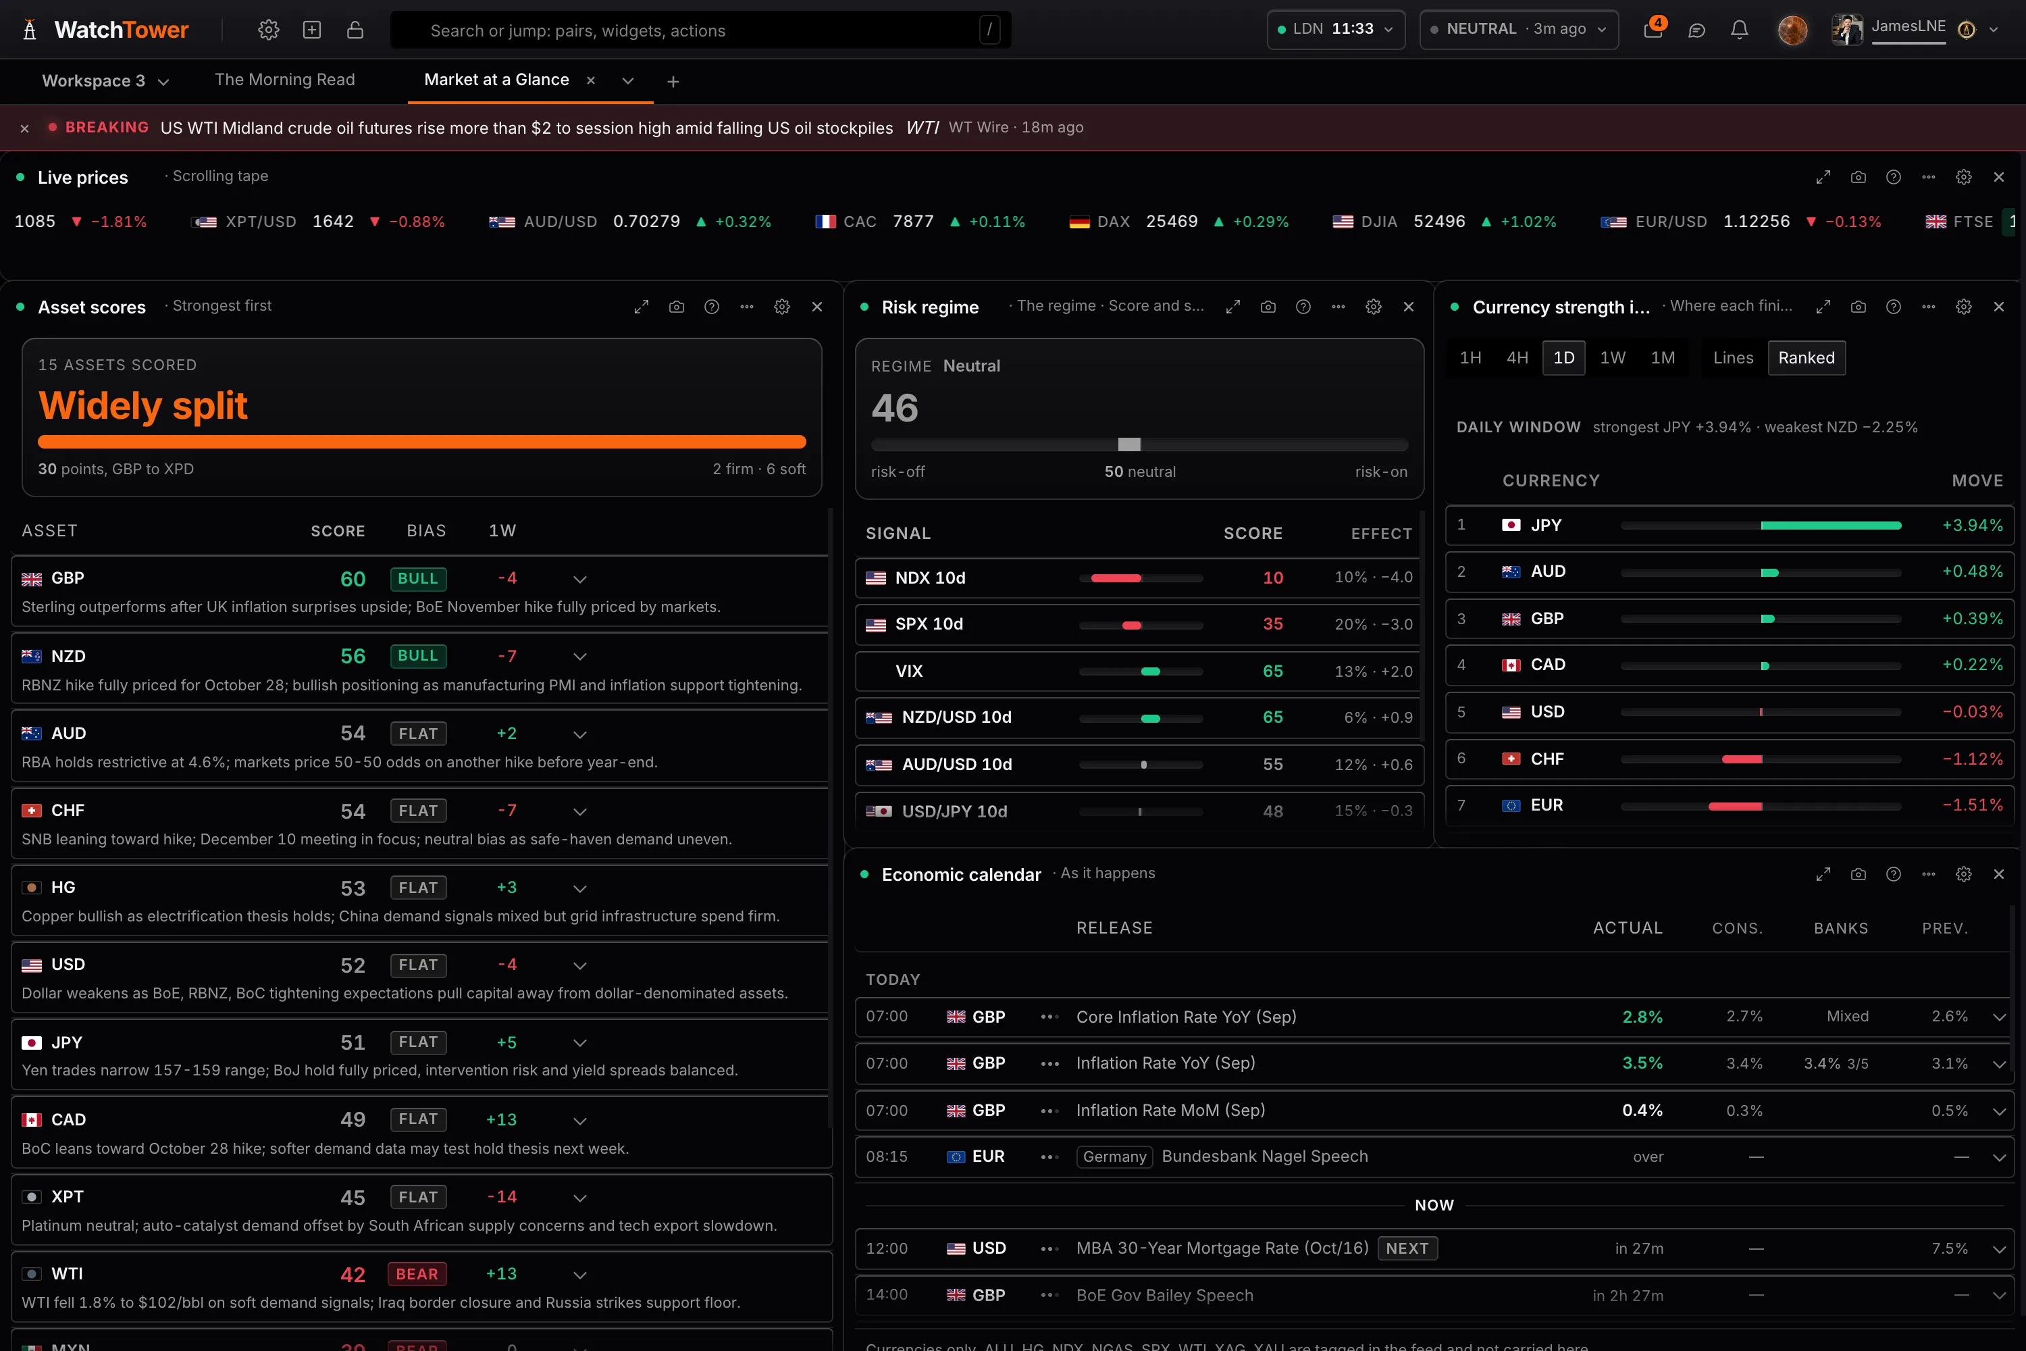The height and width of the screenshot is (1351, 2026).
Task: Open the Asset scores settings gear
Action: 781,307
